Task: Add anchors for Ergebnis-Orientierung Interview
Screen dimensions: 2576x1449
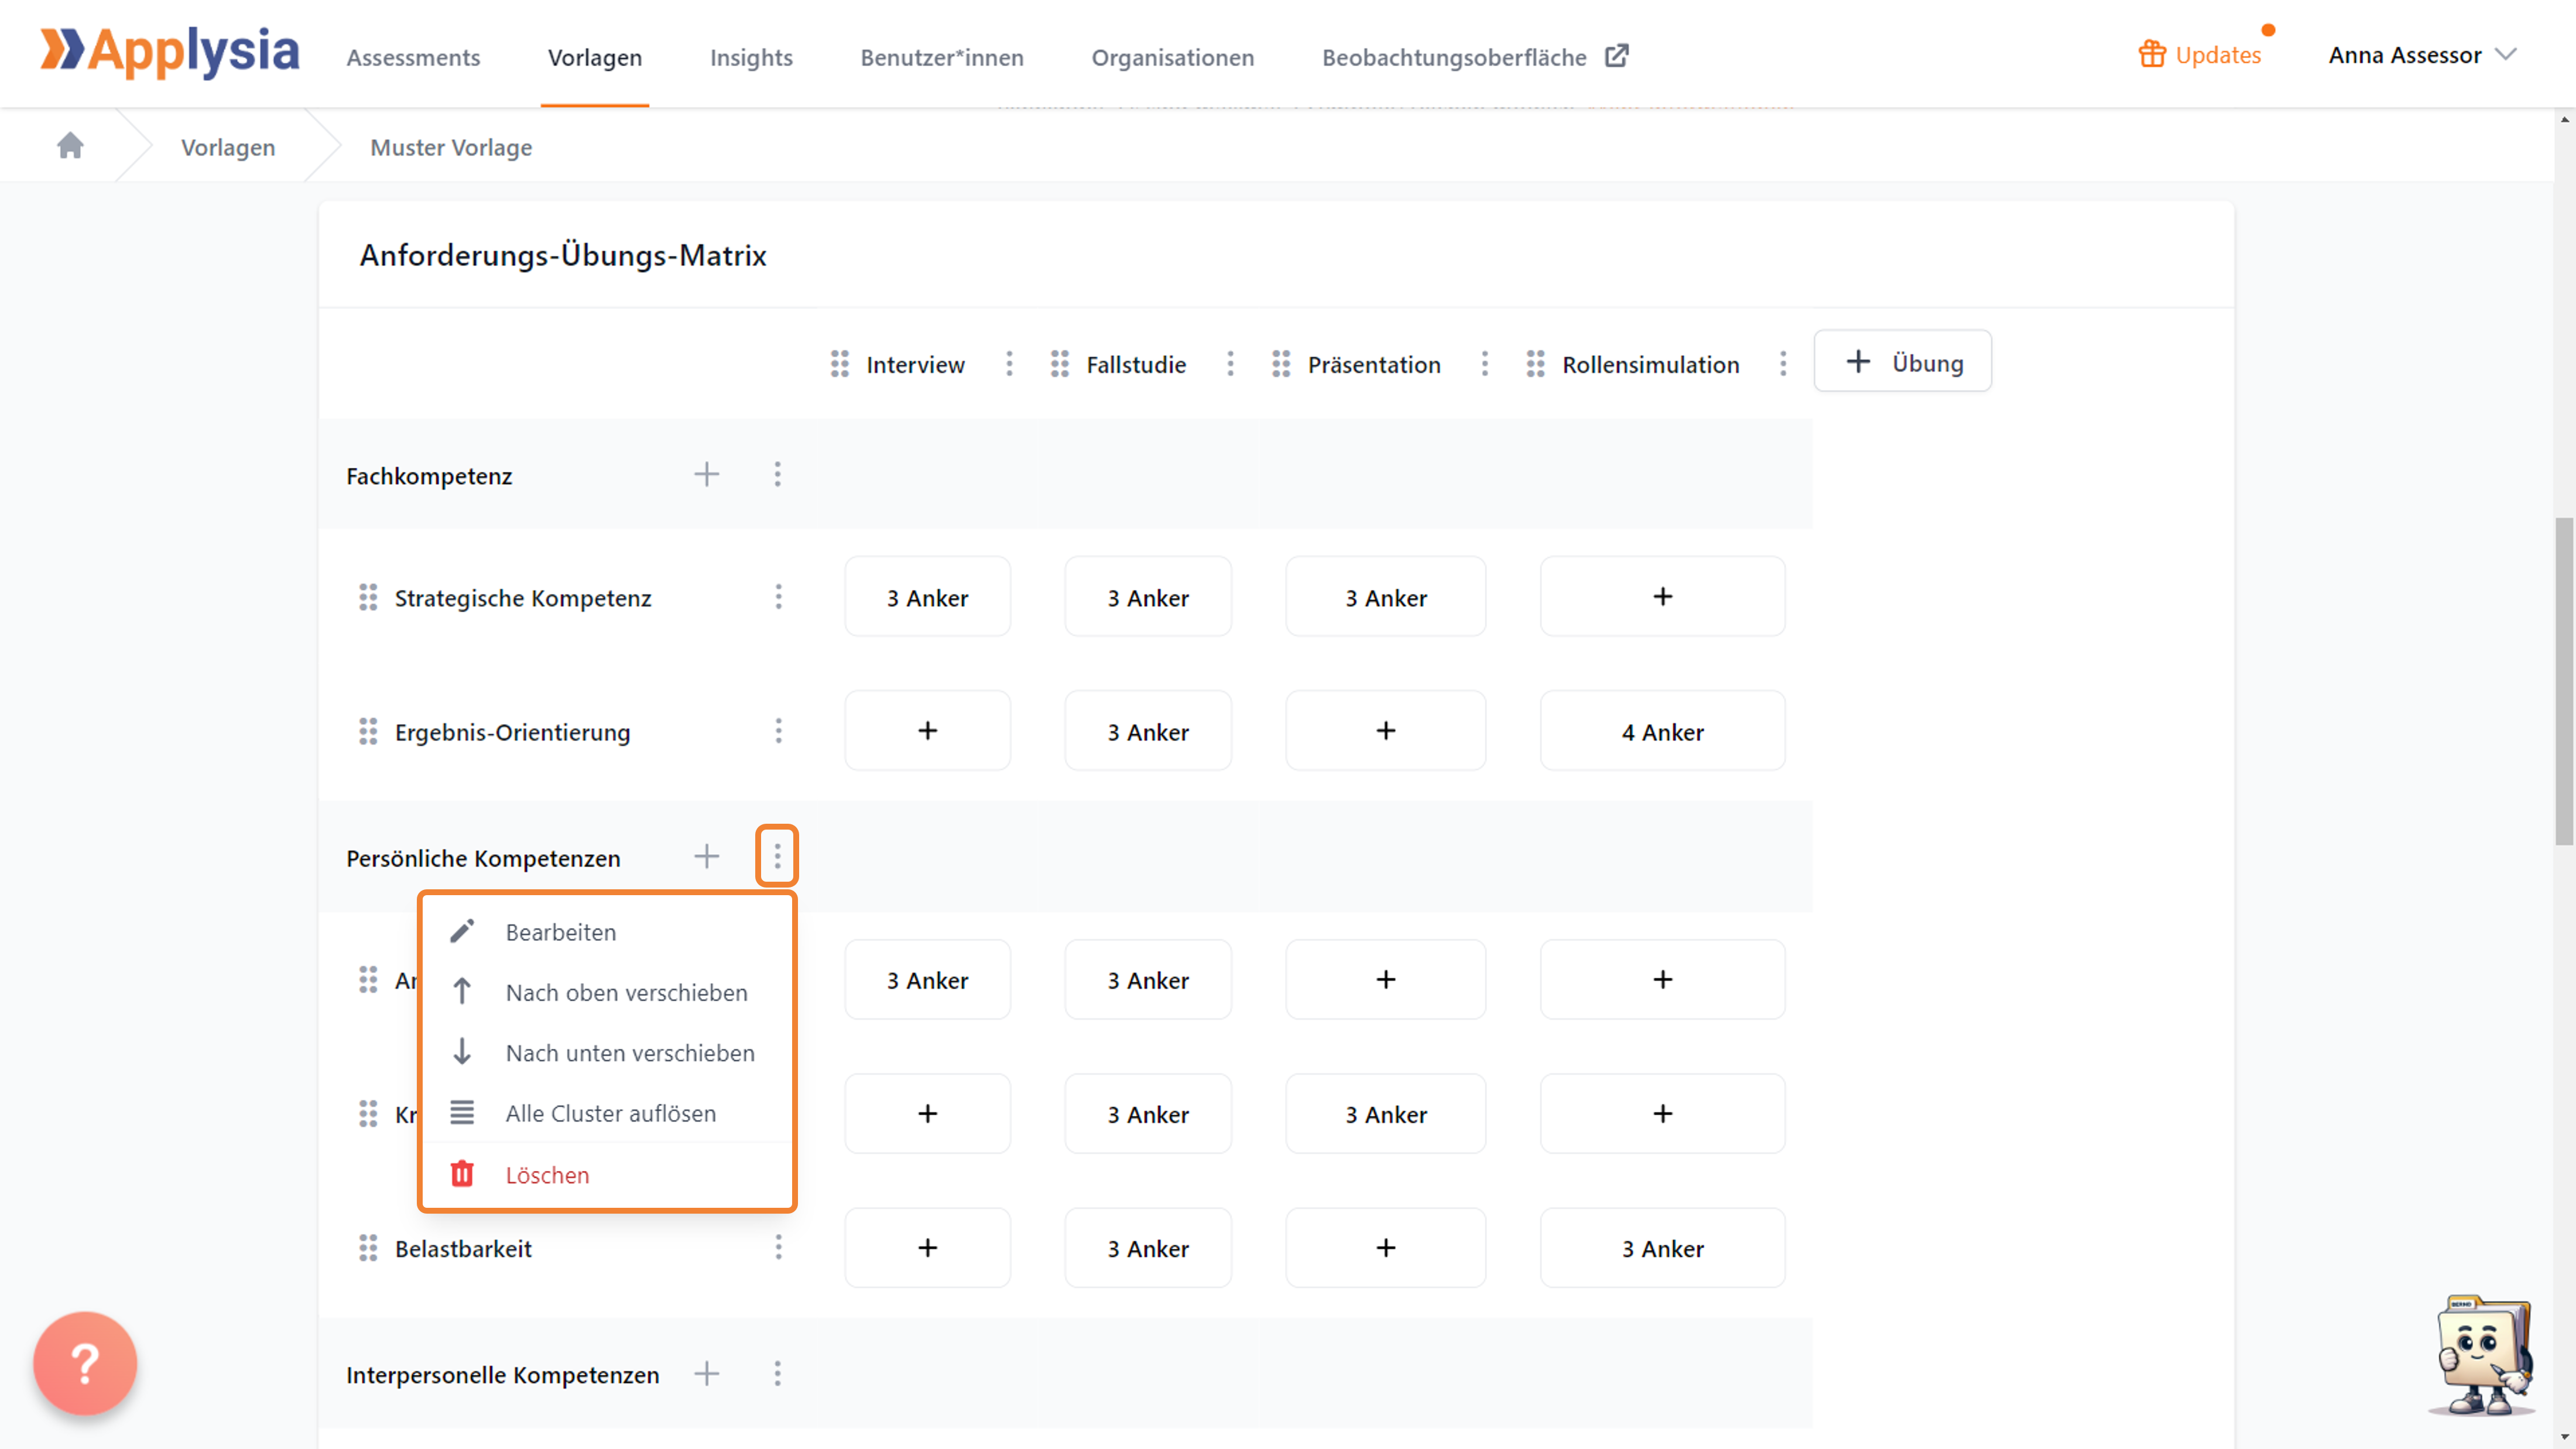Action: tap(928, 731)
